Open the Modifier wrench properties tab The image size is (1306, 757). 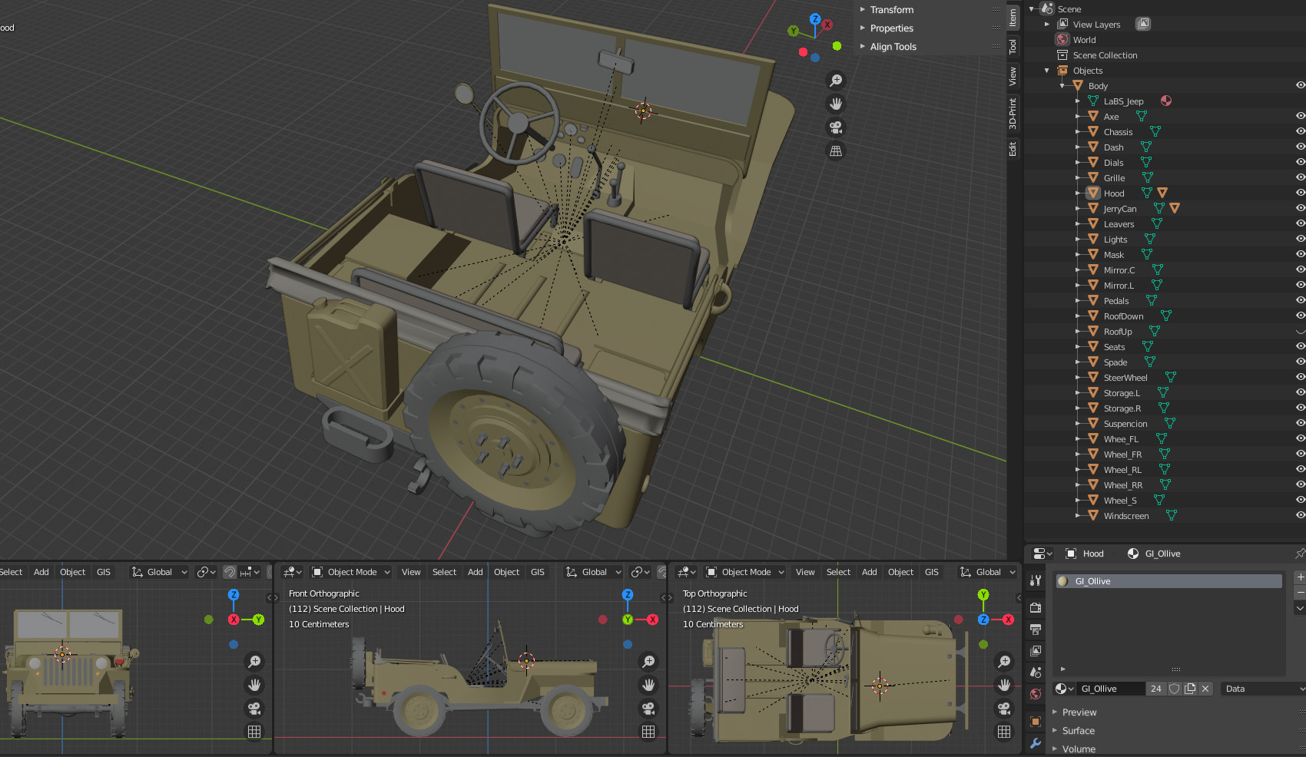click(x=1036, y=743)
